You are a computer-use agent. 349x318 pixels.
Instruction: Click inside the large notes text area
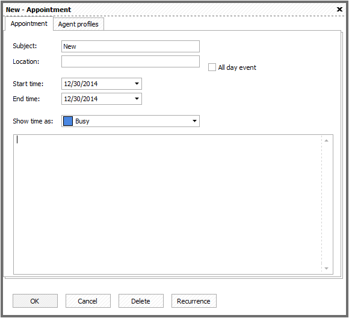pyautogui.click(x=167, y=204)
